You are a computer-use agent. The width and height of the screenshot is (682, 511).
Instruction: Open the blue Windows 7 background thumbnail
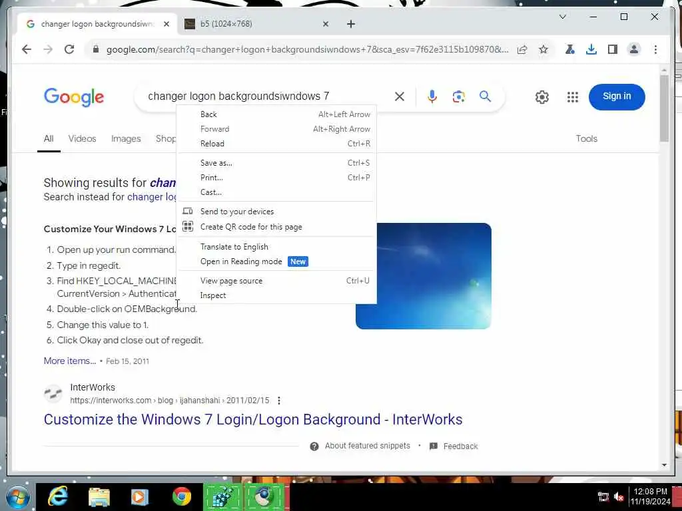(x=423, y=276)
